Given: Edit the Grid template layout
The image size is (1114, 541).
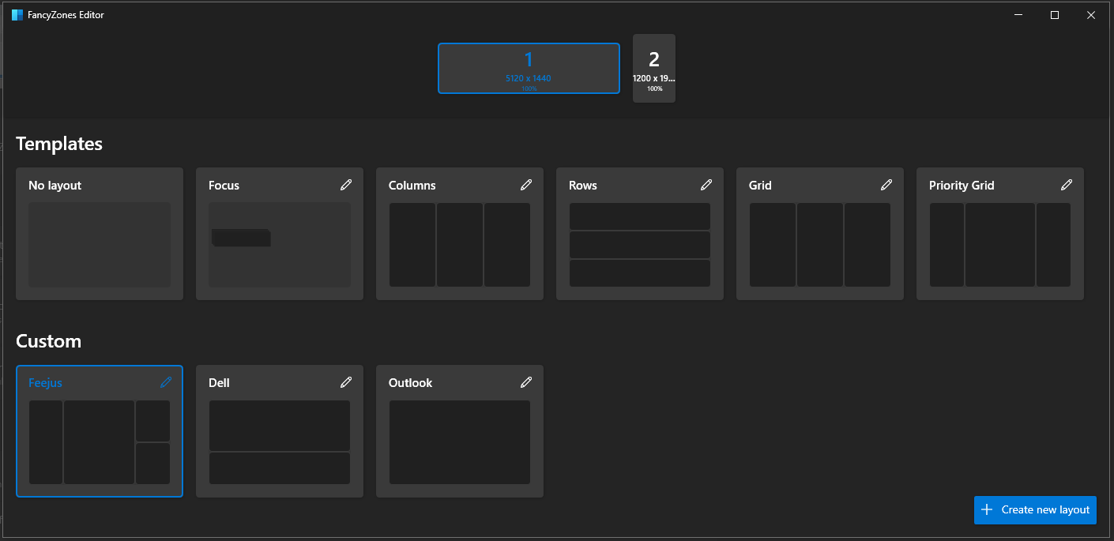Looking at the screenshot, I should [x=886, y=185].
